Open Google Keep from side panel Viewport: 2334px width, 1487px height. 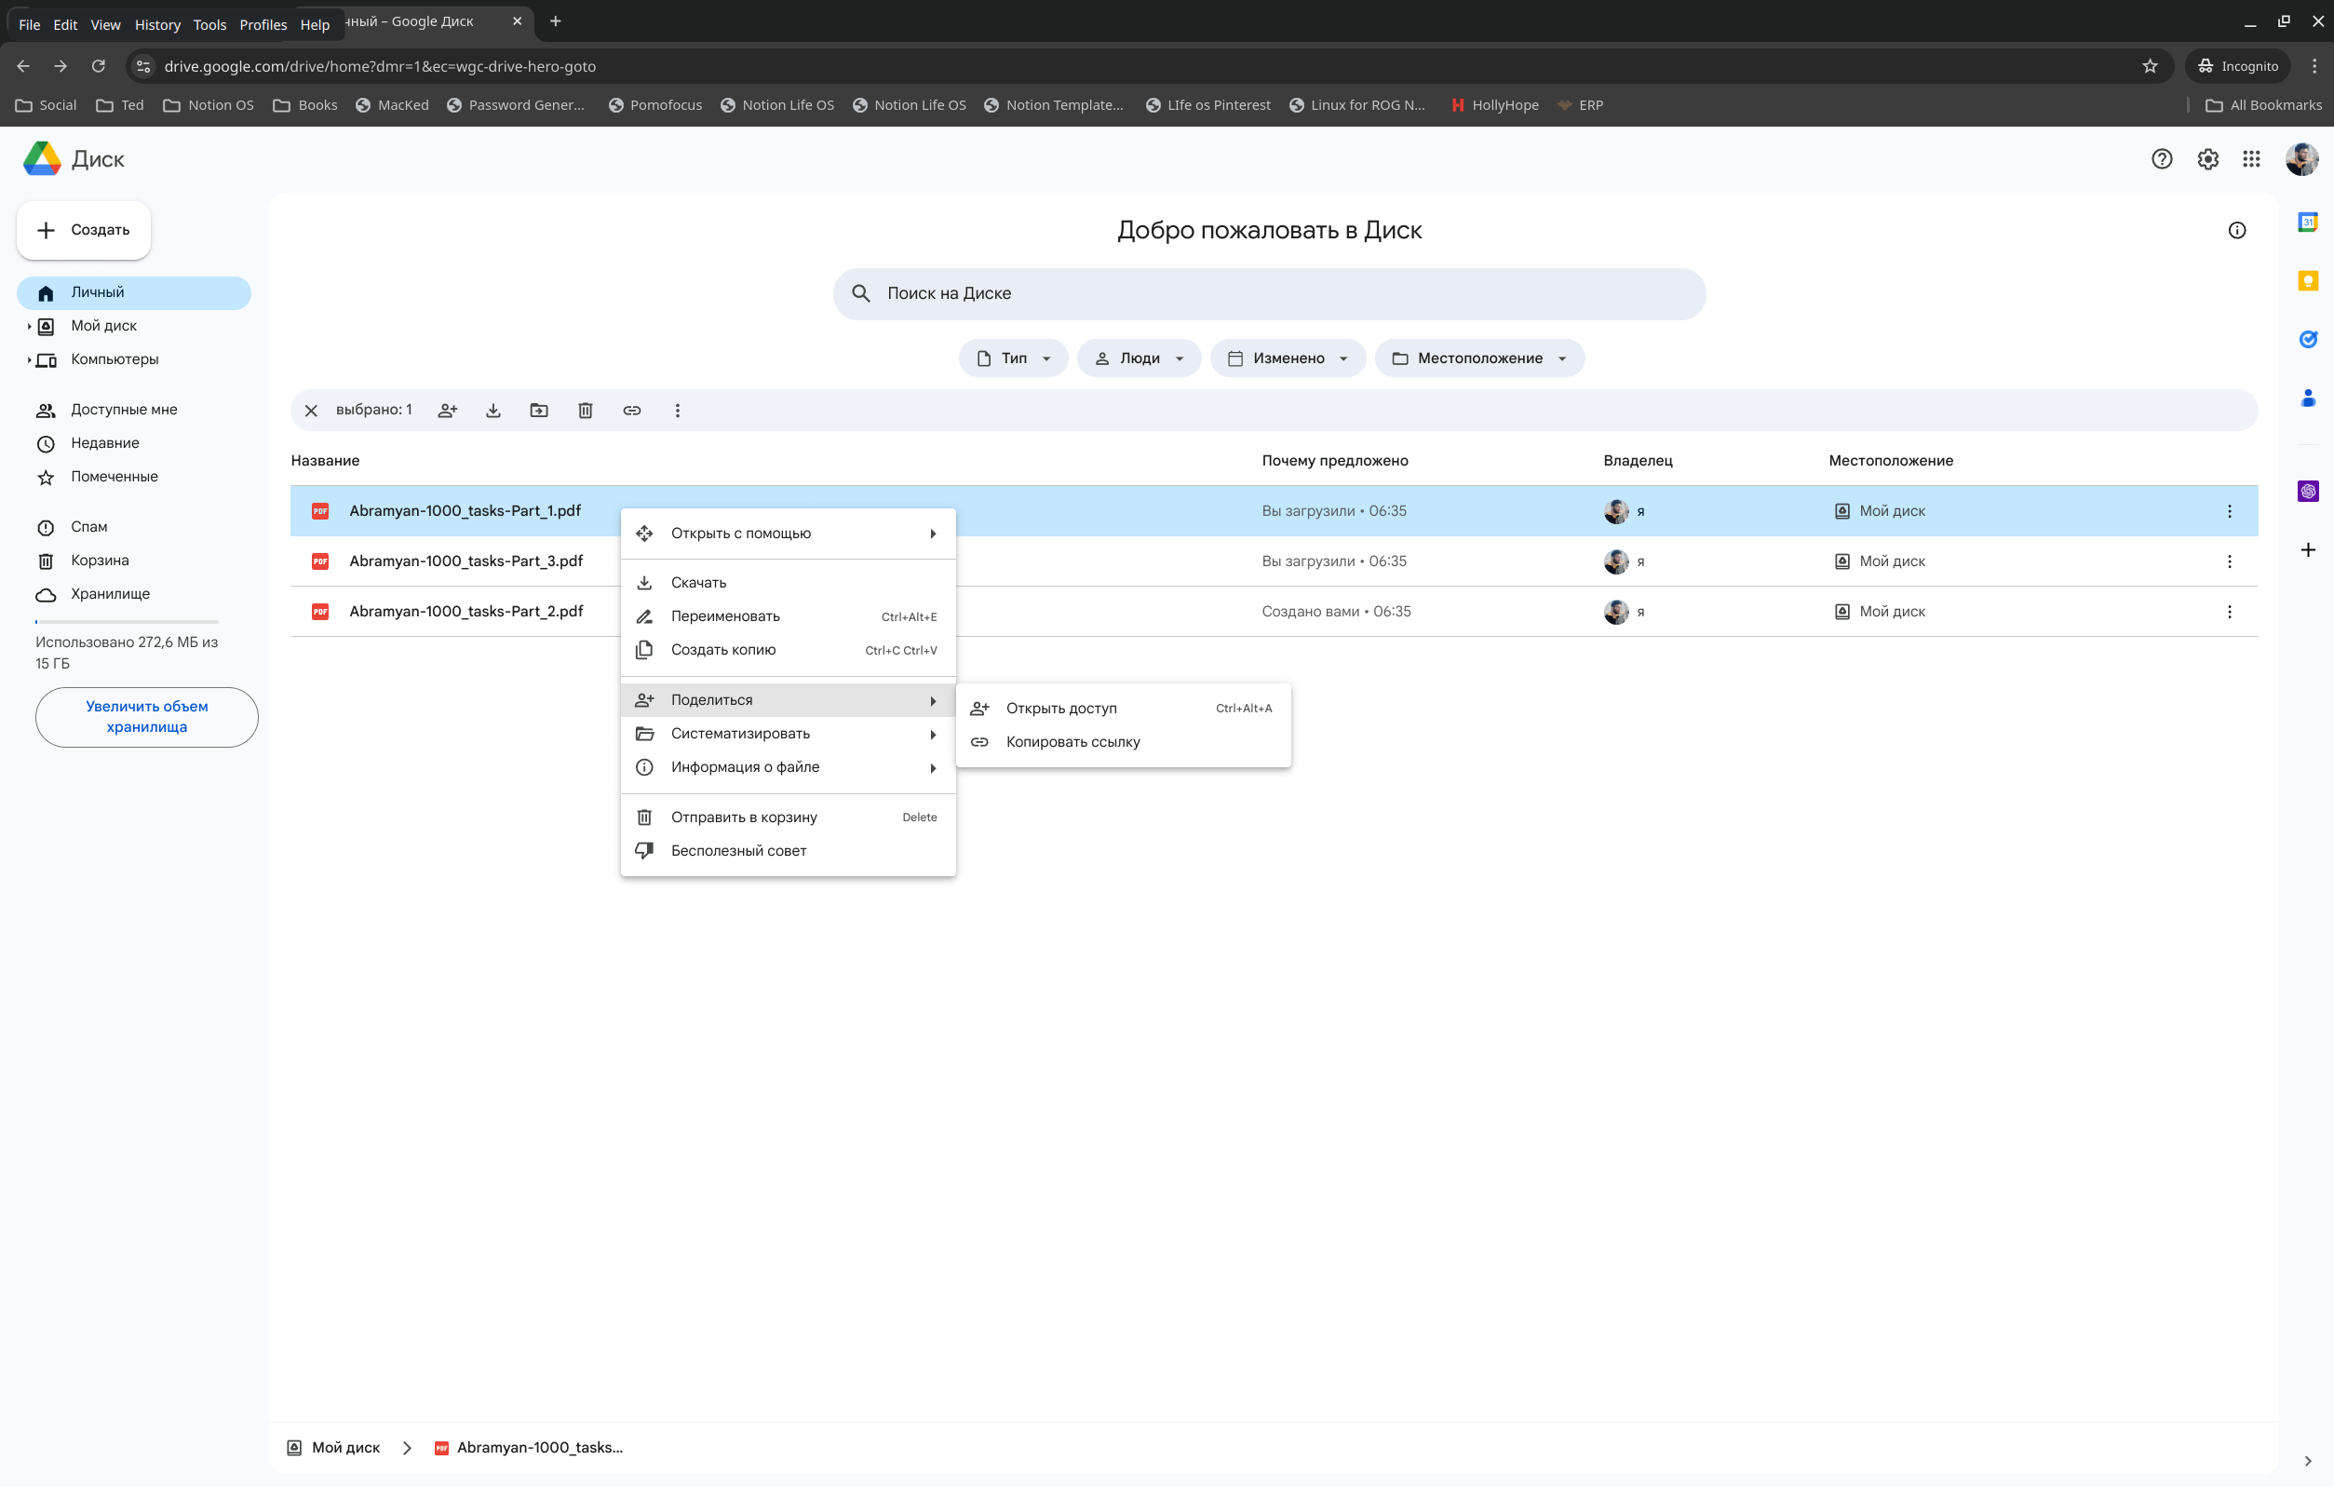(x=2308, y=281)
